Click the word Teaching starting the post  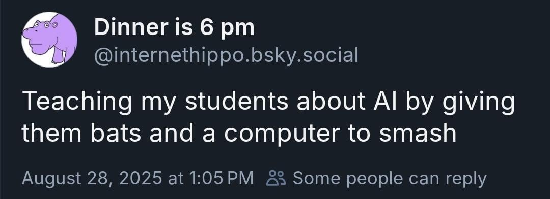click(77, 102)
